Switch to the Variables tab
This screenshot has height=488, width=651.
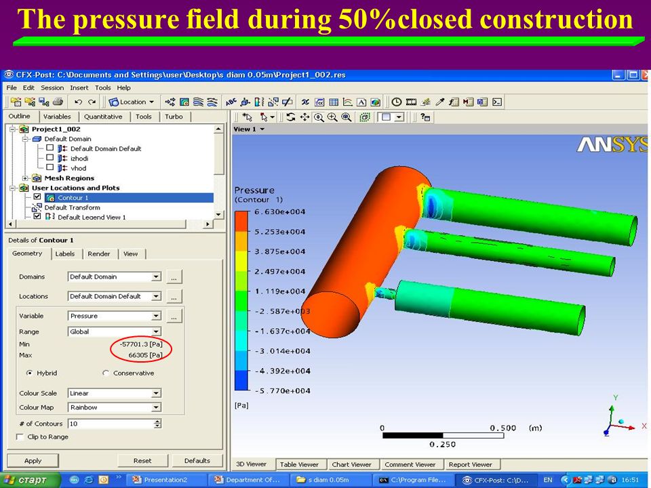pyautogui.click(x=57, y=117)
